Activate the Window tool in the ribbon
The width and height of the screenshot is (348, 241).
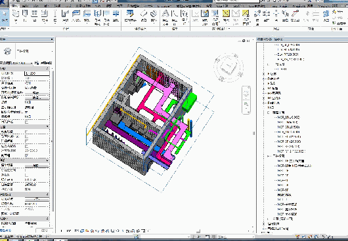pyautogui.click(x=34, y=16)
